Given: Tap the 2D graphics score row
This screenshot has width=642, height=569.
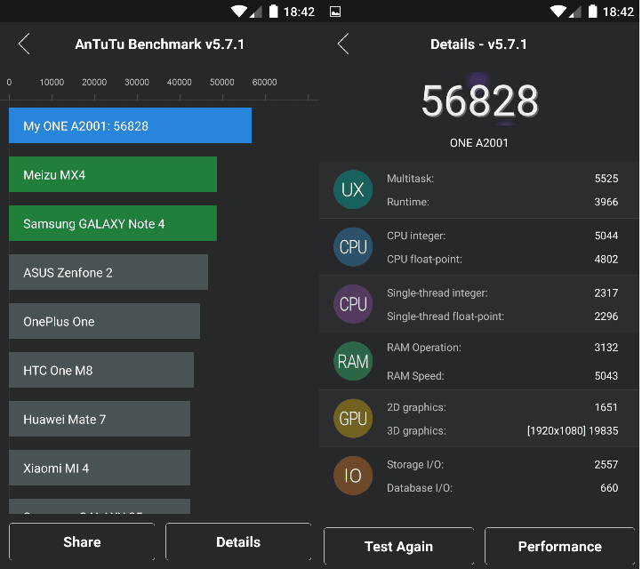Looking at the screenshot, I should coord(502,407).
